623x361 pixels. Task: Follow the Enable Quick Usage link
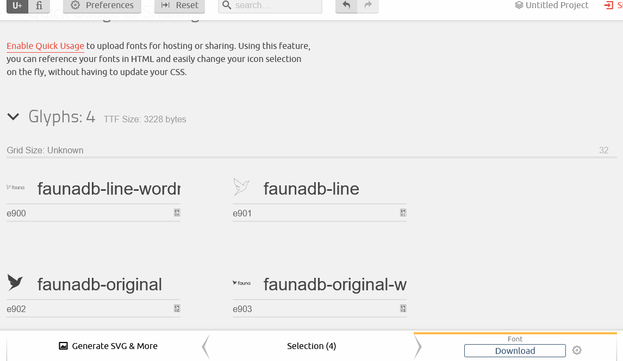[45, 46]
